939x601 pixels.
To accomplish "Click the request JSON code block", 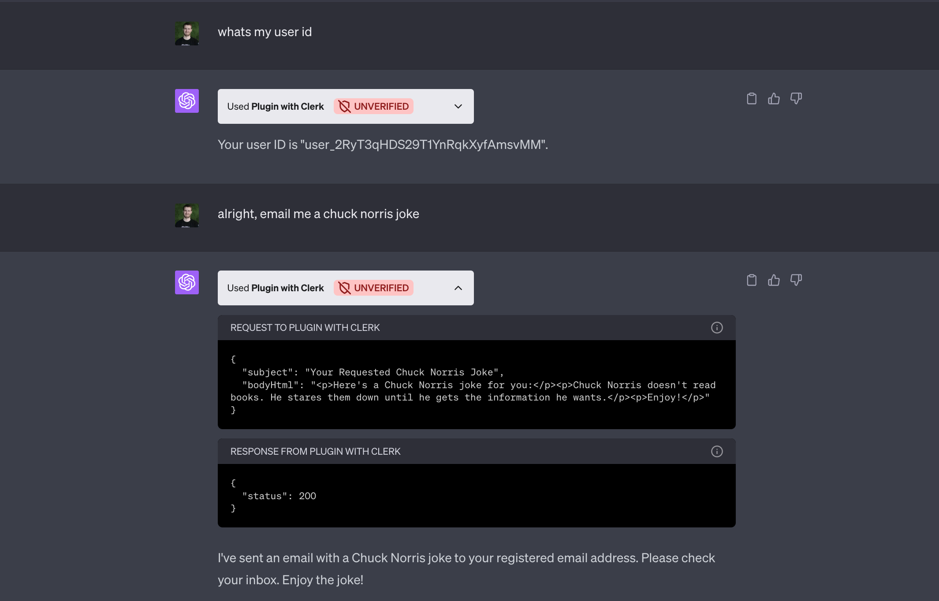I will 477,385.
